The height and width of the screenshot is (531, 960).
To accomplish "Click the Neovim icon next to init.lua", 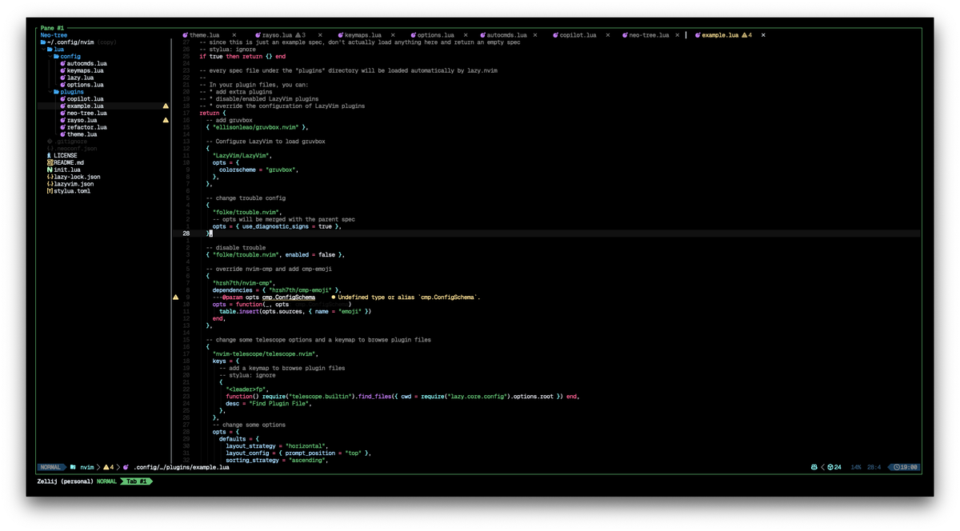I will click(x=49, y=169).
